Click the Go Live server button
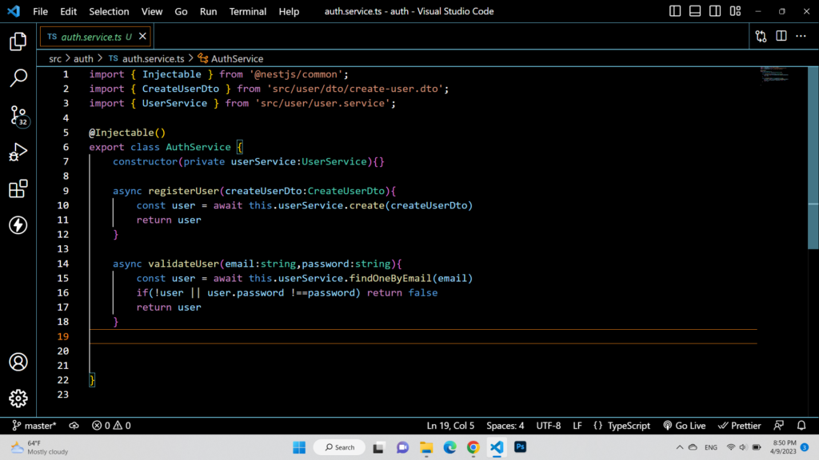Image resolution: width=819 pixels, height=460 pixels. click(685, 426)
